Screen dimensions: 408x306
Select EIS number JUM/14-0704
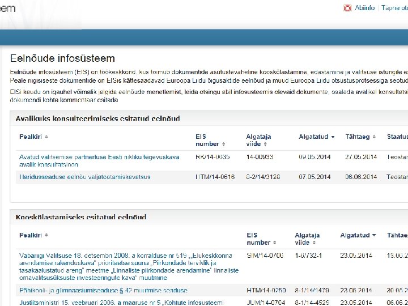266,303
